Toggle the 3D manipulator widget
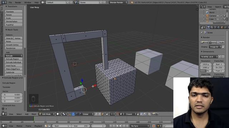 coord(70,114)
